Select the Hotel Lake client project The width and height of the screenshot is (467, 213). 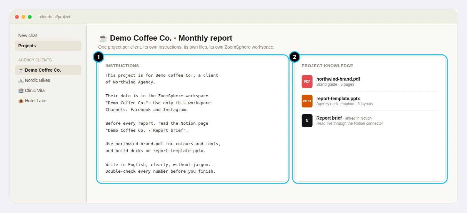coord(48,101)
